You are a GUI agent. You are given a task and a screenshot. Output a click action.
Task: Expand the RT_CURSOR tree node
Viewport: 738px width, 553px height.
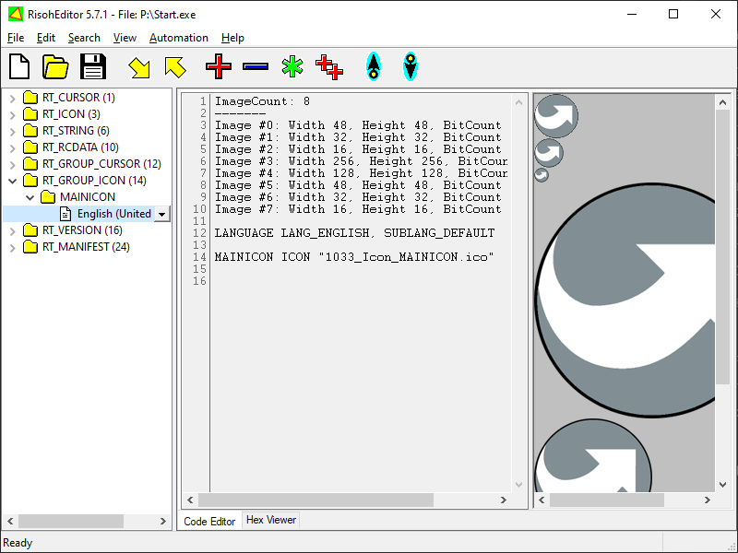point(12,98)
